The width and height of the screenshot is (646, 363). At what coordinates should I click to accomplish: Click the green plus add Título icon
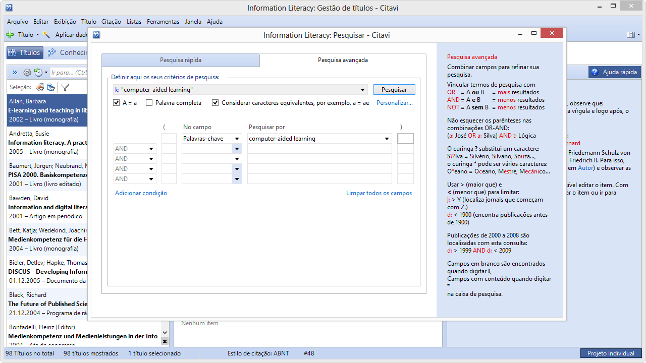click(10, 35)
